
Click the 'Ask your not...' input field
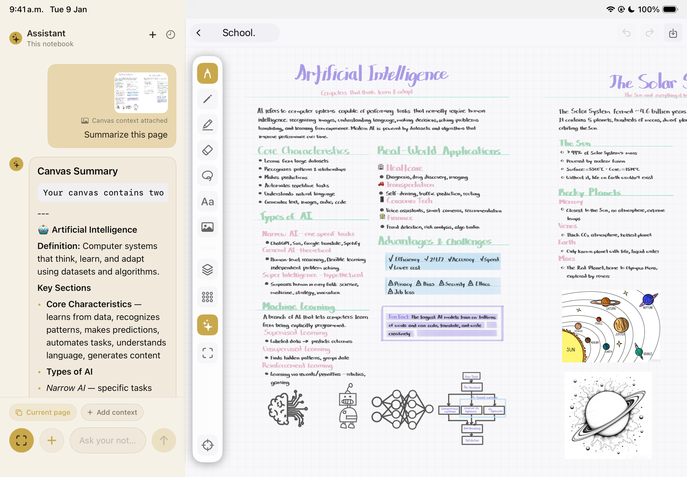tap(108, 441)
